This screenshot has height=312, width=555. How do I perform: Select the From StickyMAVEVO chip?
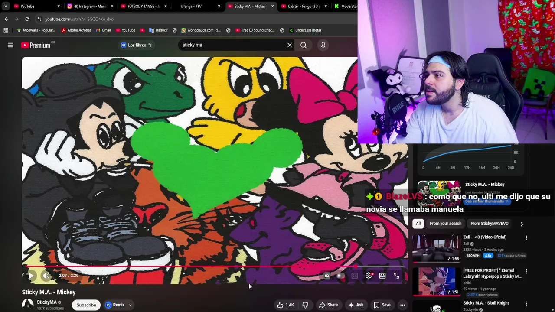(x=489, y=224)
